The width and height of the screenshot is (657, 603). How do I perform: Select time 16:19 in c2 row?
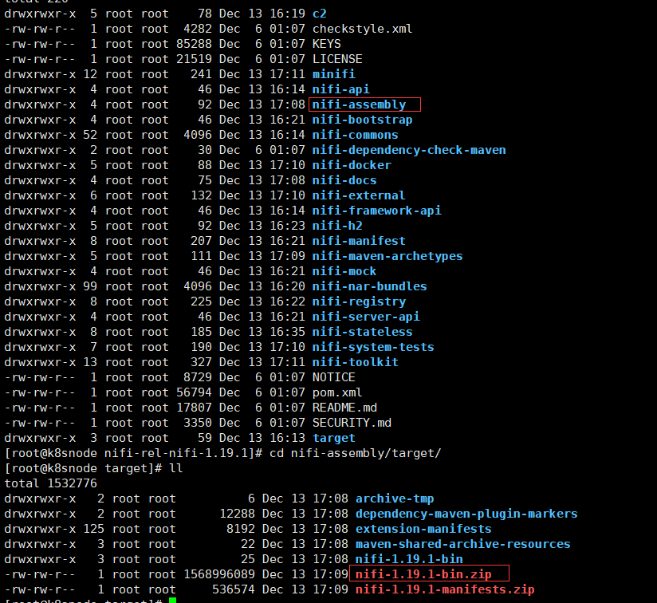click(287, 14)
